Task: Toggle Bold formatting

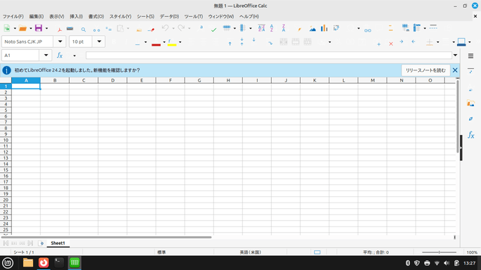Action: click(x=114, y=41)
